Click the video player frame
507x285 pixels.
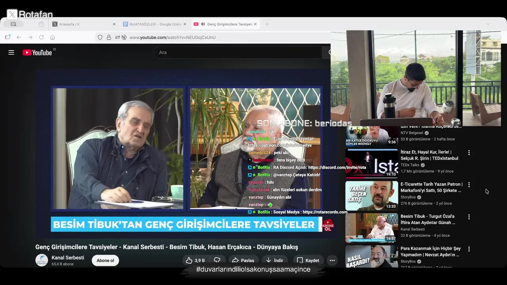point(186,154)
